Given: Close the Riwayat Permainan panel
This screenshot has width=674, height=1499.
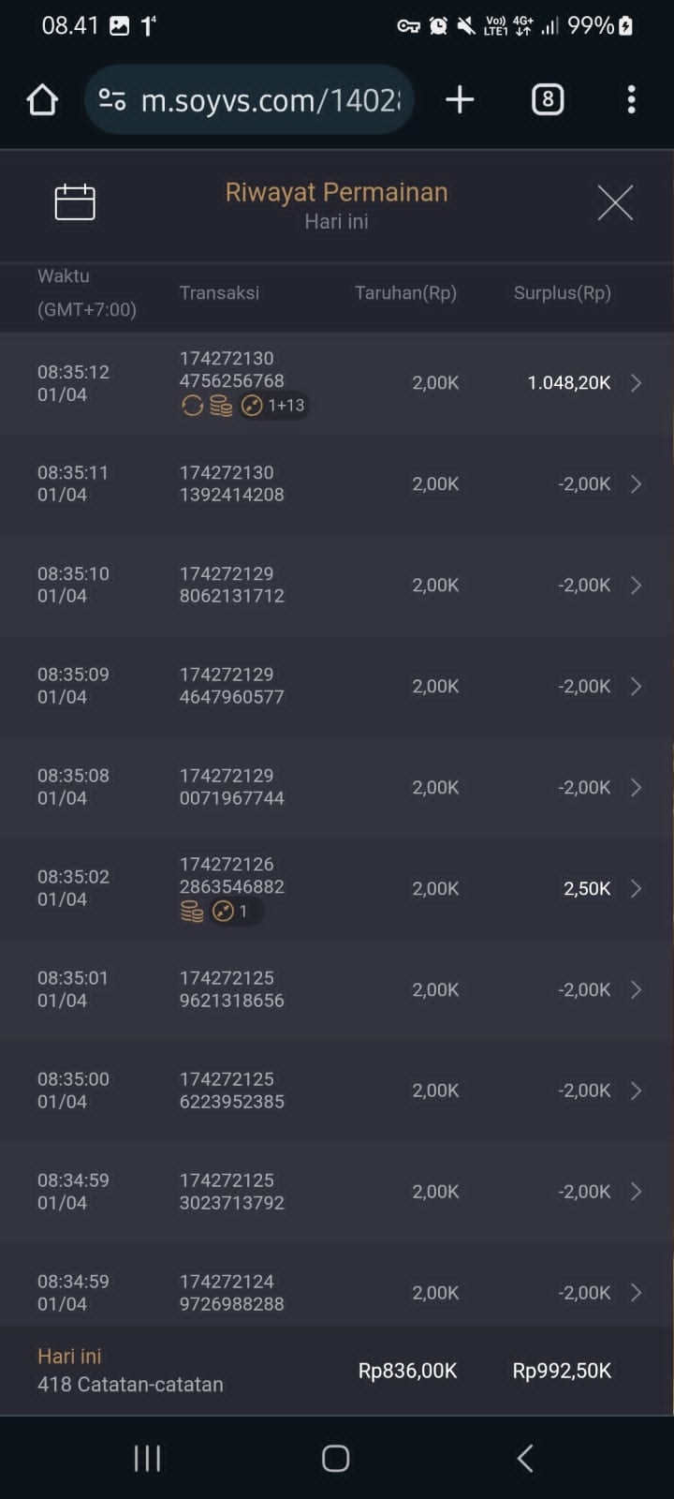Looking at the screenshot, I should 615,202.
